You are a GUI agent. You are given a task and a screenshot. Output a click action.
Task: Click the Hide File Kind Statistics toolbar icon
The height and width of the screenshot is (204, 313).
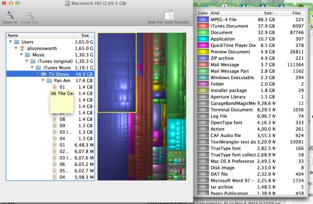pos(169,14)
